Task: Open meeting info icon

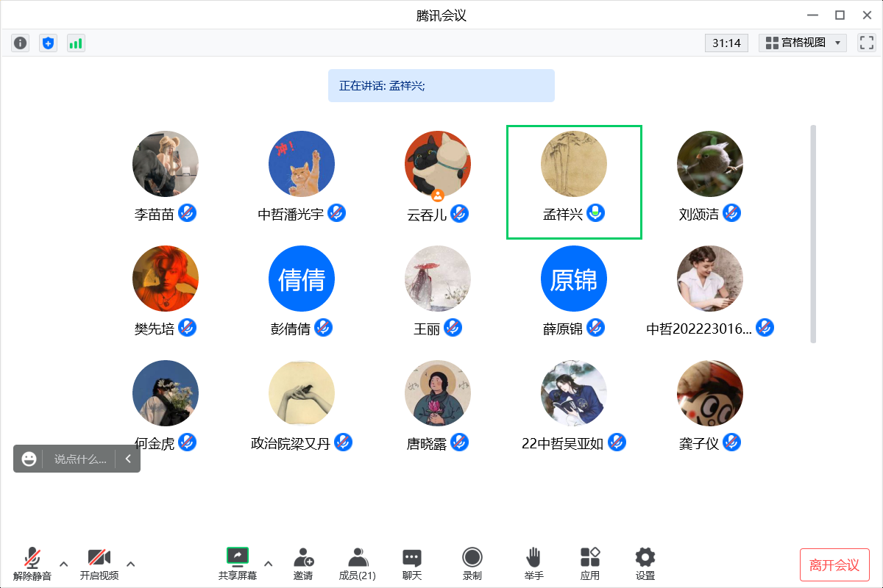Action: point(20,43)
